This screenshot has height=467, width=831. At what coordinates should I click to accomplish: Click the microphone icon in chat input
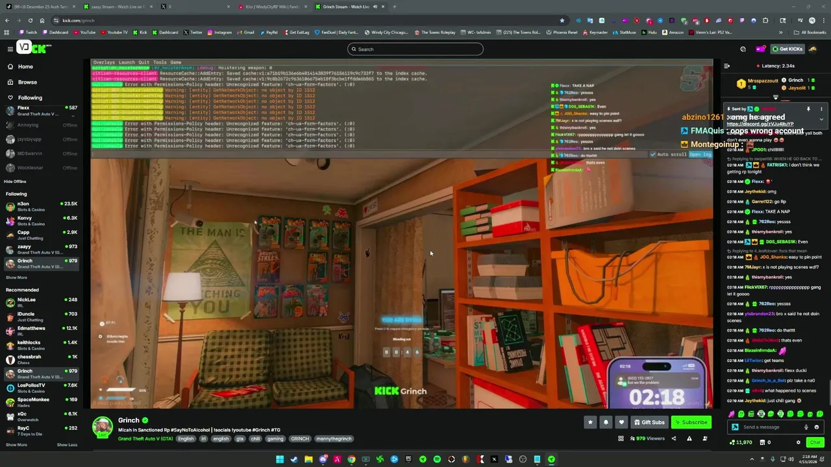[806, 427]
